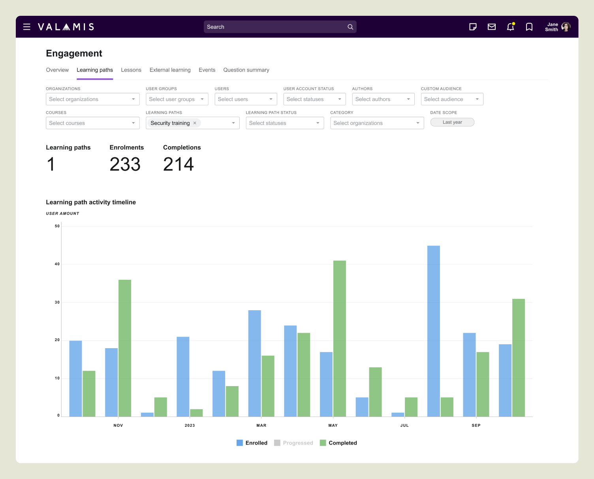Toggle the Completed legend series
Screen dimensions: 594x479
coord(338,443)
